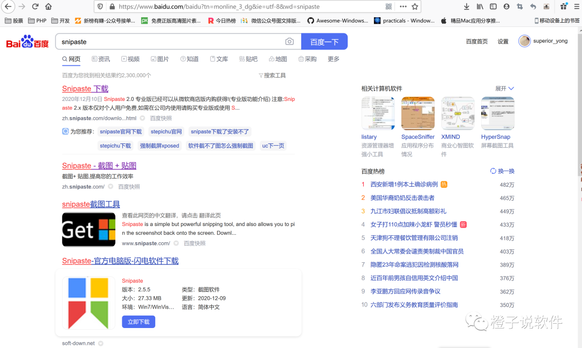Click the stepichu官网 suggestion
This screenshot has width=582, height=348.
pos(167,132)
